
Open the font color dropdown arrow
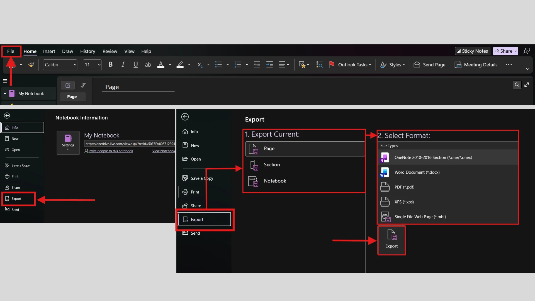[x=170, y=65]
